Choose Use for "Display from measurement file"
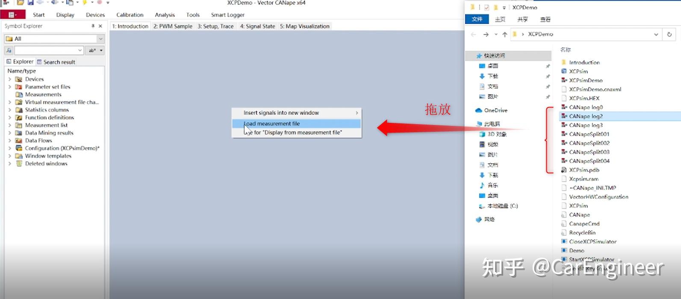The height and width of the screenshot is (299, 681). [x=297, y=132]
